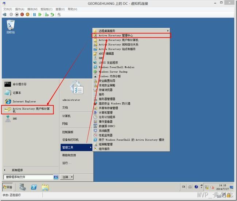Open Windows 内存诊断
Screen dimensions: 237x201
pos(131,76)
